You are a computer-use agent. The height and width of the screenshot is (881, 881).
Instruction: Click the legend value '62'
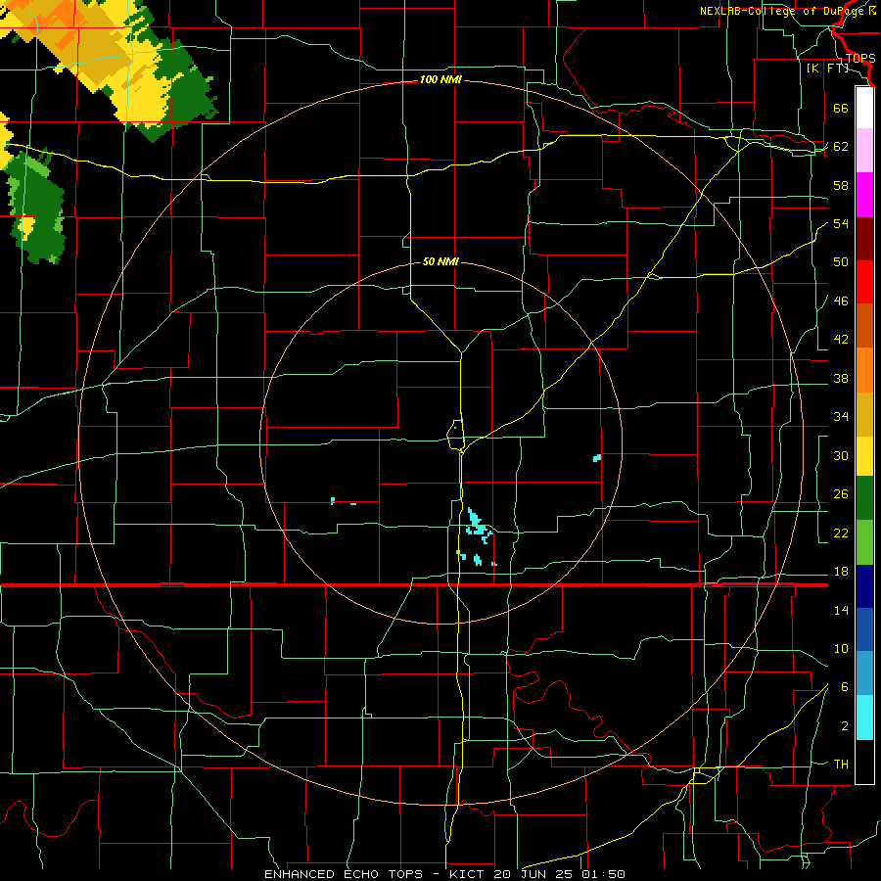841,147
